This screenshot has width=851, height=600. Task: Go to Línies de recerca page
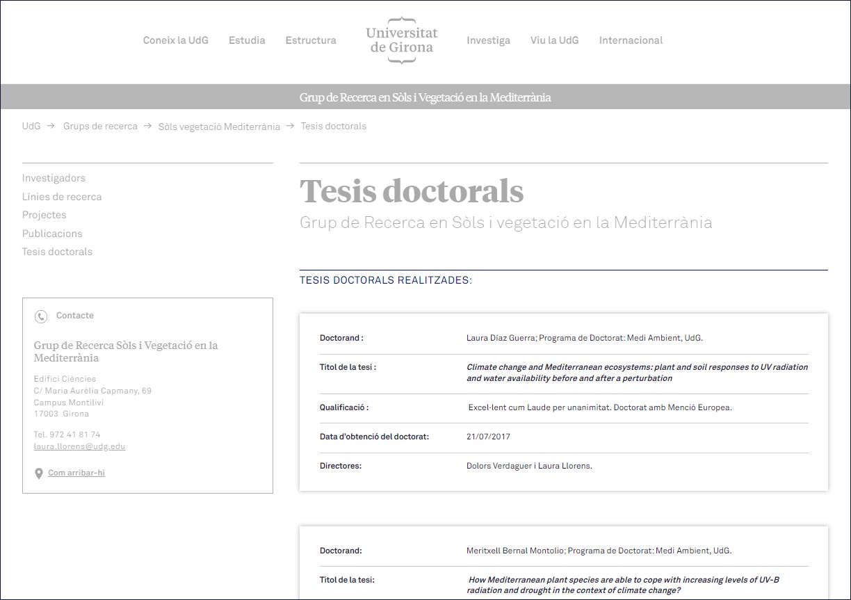coord(62,197)
